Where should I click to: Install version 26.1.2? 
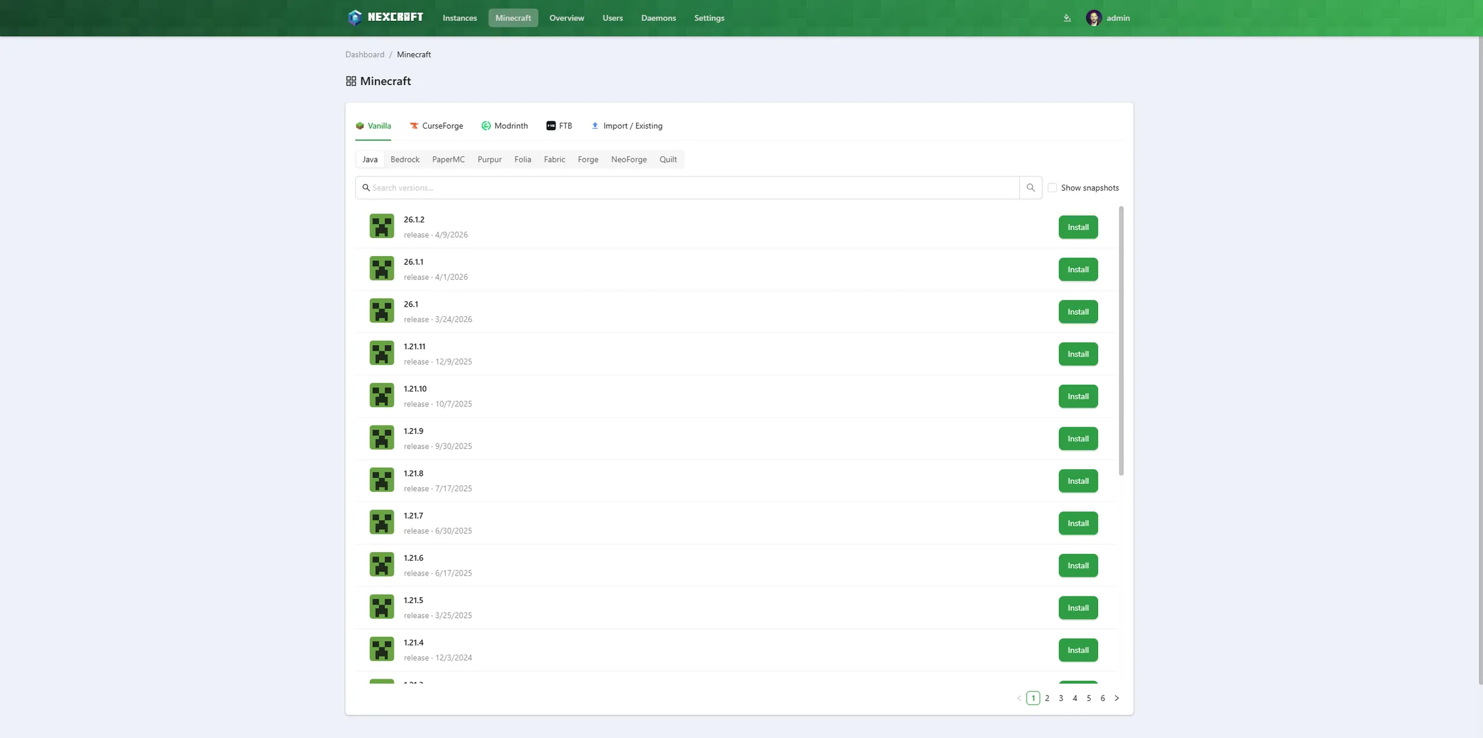point(1078,227)
